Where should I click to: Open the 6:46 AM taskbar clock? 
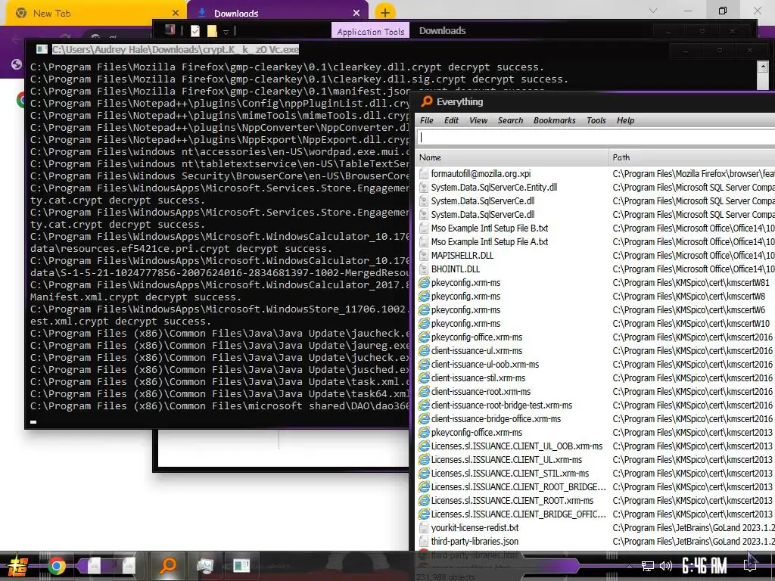coord(705,566)
